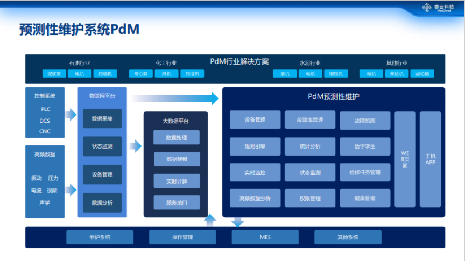Click the PdM行业解决方案 title text
This screenshot has height=261, width=465.
(239, 61)
